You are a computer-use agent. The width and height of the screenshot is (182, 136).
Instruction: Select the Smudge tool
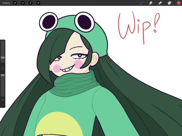click(151, 3)
